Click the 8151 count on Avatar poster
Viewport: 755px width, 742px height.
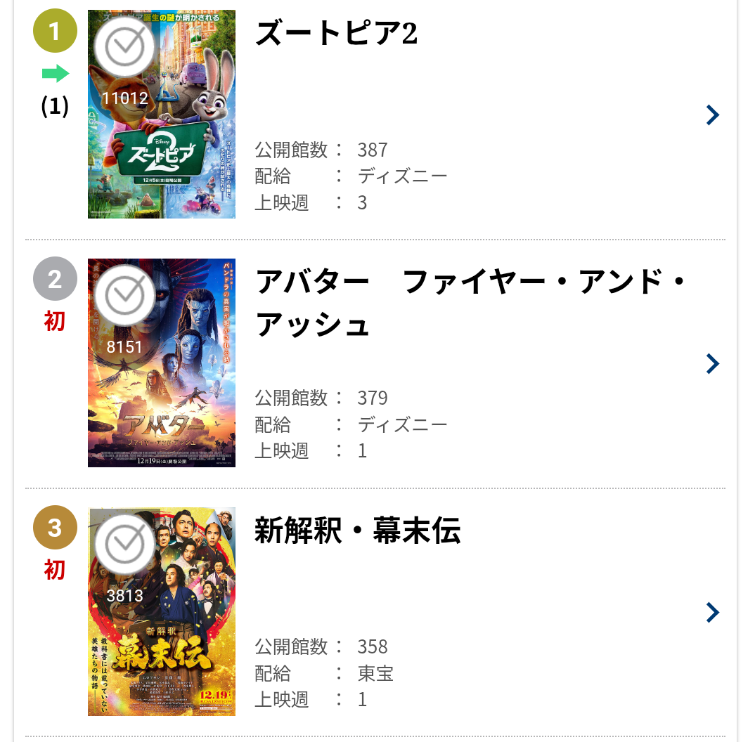(x=124, y=347)
